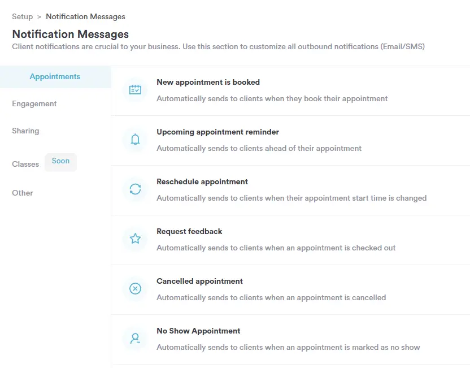Viewport: 470px width, 368px height.
Task: Click the Soon badge beside Classes
Action: click(60, 161)
